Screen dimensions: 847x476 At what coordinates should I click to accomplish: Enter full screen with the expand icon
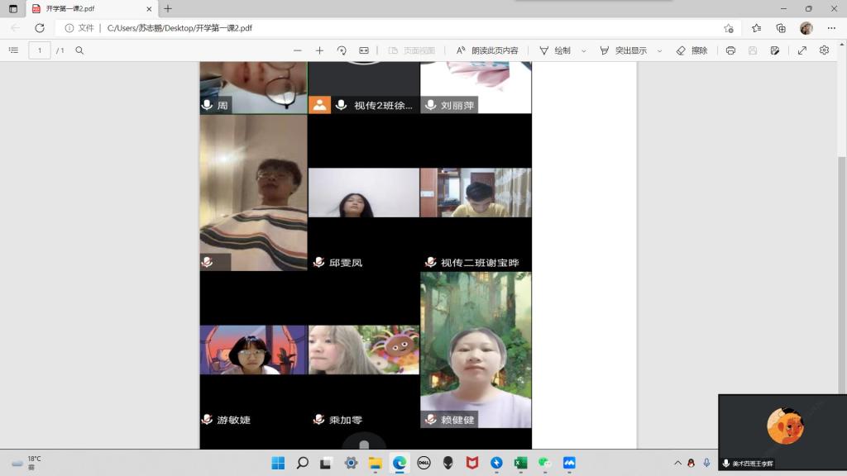[802, 50]
